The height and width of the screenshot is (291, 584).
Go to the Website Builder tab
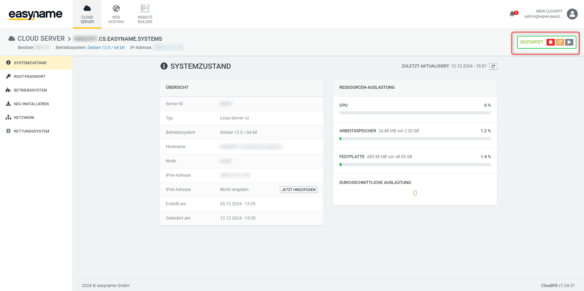point(145,14)
